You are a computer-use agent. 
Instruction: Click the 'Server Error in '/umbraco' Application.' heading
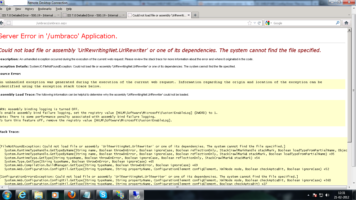[x=58, y=36]
